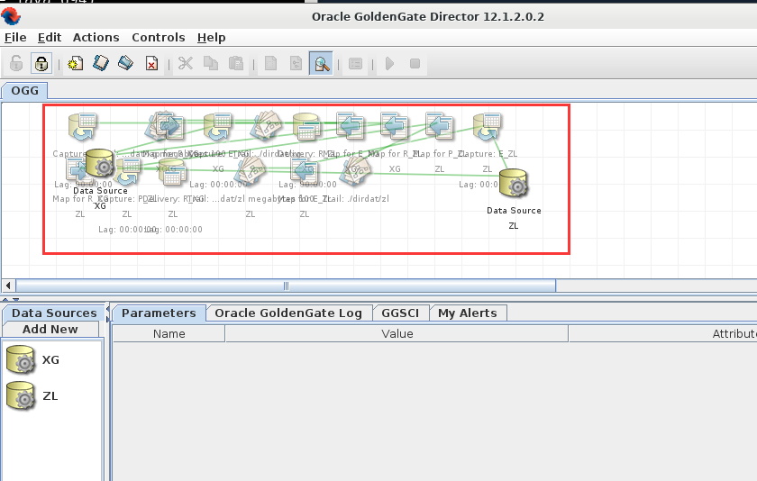This screenshot has width=757, height=481.
Task: Switch to the Data Sources tab
Action: click(x=54, y=313)
